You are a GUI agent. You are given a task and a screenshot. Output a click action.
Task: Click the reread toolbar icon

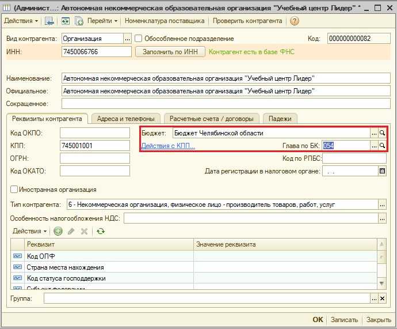tap(66, 21)
